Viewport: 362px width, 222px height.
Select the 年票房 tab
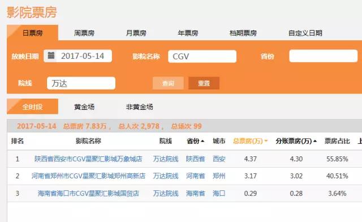(x=188, y=33)
